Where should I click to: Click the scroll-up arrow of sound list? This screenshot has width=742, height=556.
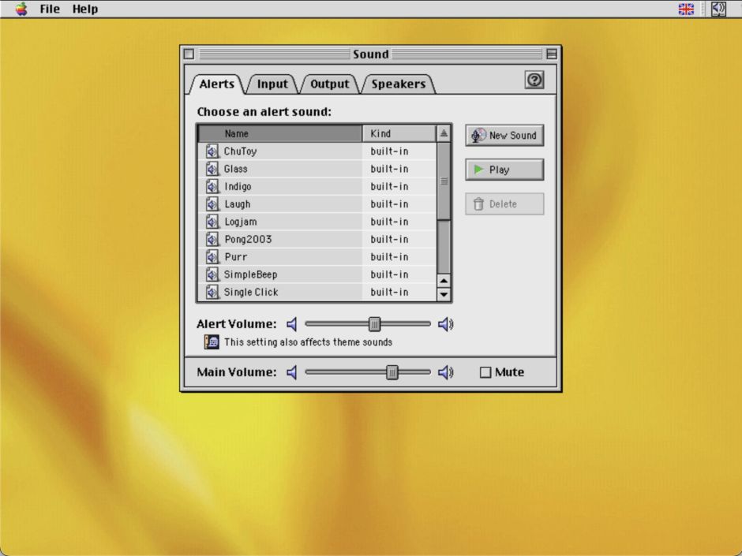pyautogui.click(x=444, y=281)
